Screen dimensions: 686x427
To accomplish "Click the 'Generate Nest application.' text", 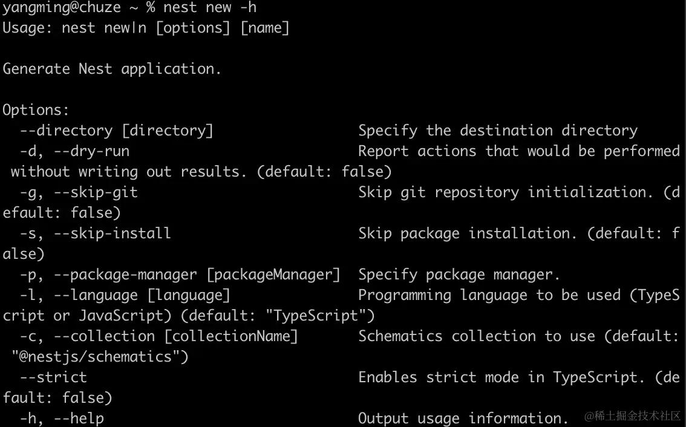I will click(x=112, y=69).
